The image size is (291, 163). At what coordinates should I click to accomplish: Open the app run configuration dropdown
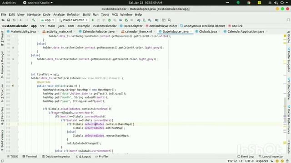pyautogui.click(x=47, y=20)
